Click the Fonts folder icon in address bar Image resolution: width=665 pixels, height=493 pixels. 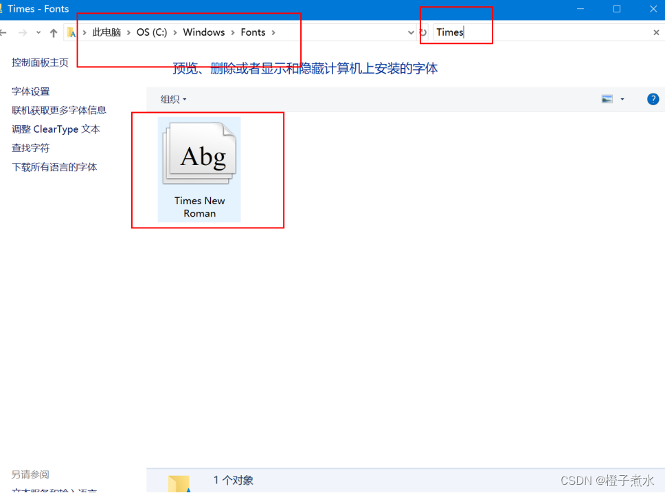point(71,32)
